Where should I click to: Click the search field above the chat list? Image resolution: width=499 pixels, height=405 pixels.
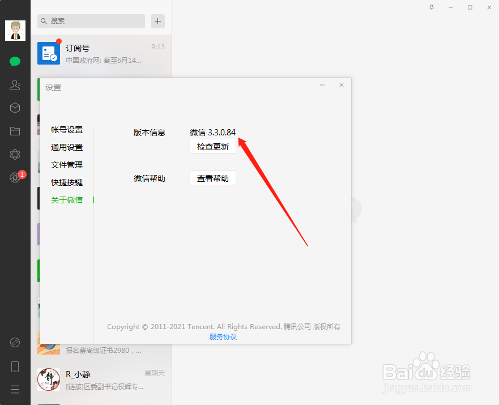[x=91, y=21]
